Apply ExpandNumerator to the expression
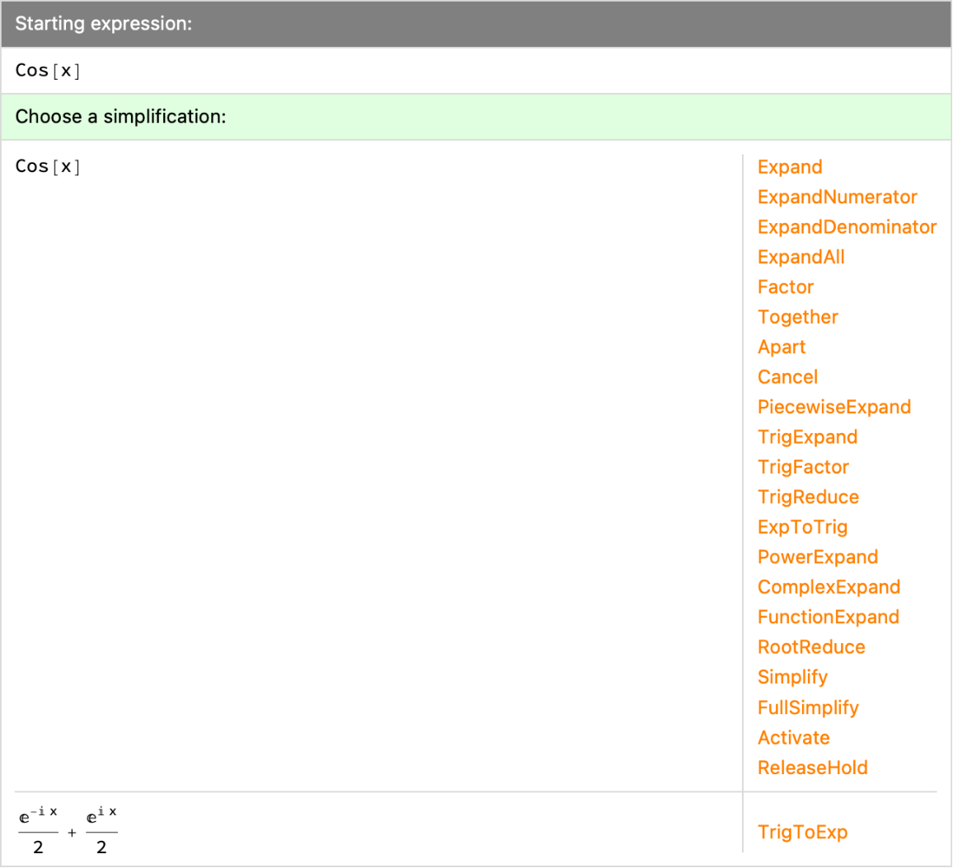953x868 pixels. click(x=837, y=197)
